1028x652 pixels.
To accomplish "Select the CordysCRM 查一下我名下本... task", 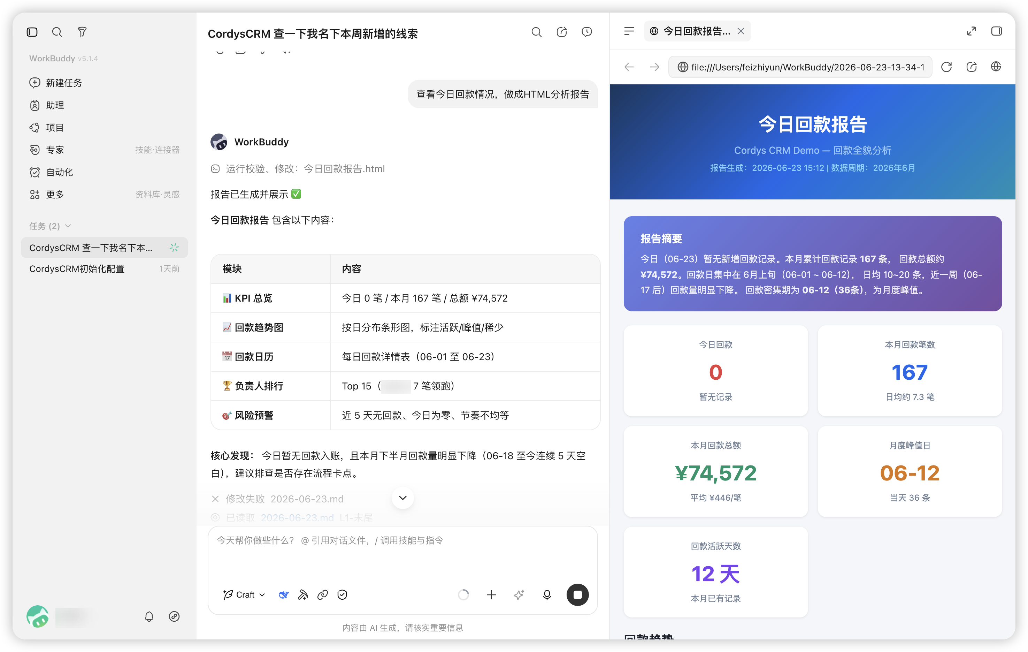I will point(104,248).
